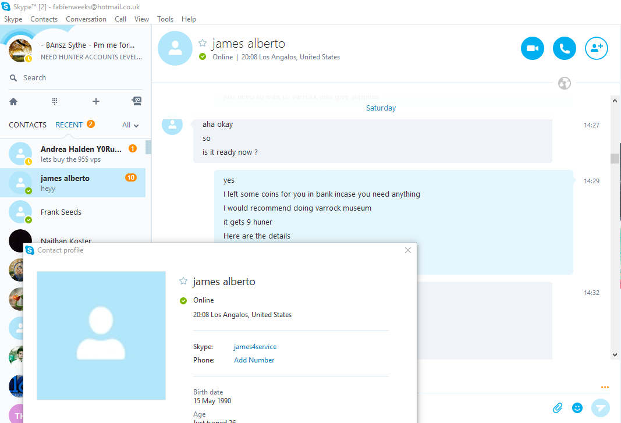
Task: Select james alberto in recent list
Action: (73, 183)
